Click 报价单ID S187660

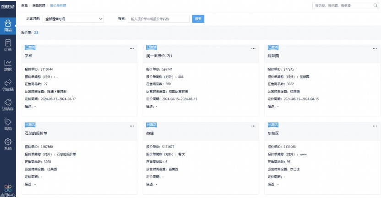(47, 147)
